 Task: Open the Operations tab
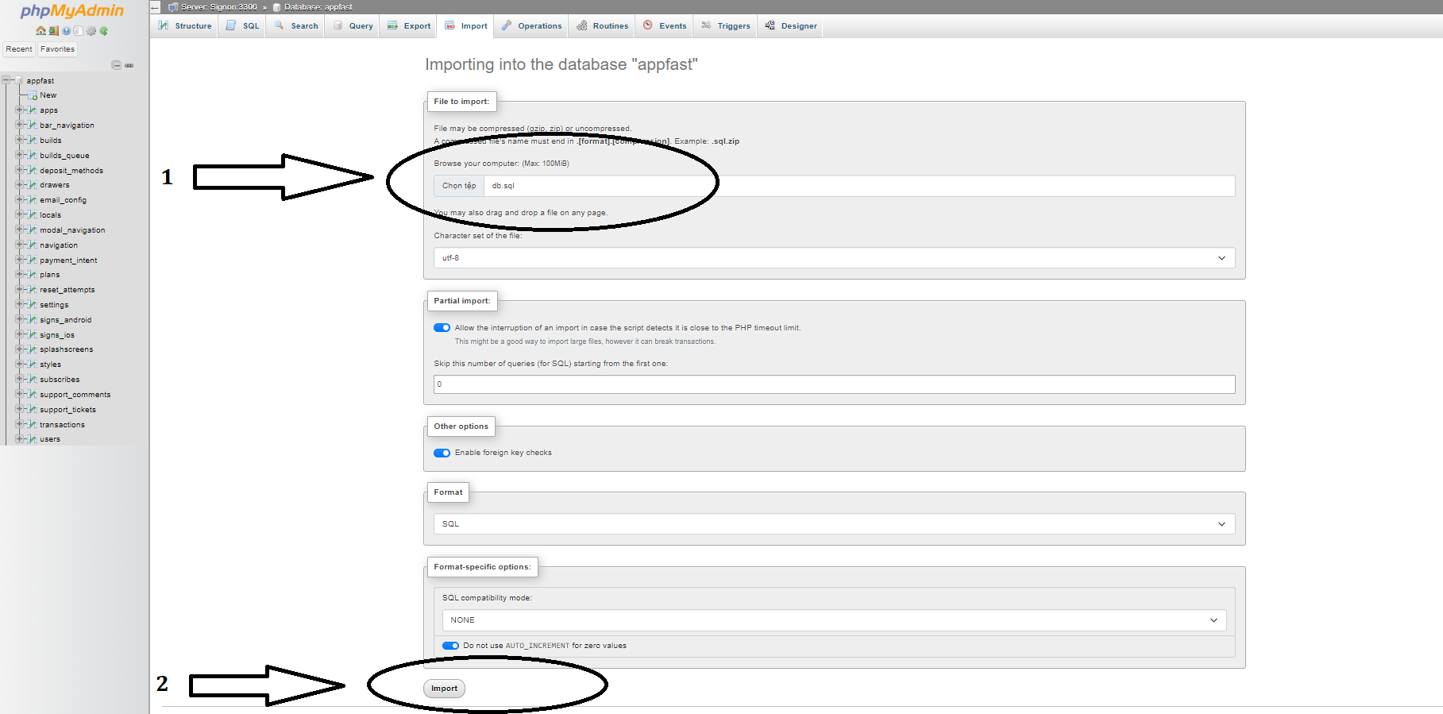(531, 26)
